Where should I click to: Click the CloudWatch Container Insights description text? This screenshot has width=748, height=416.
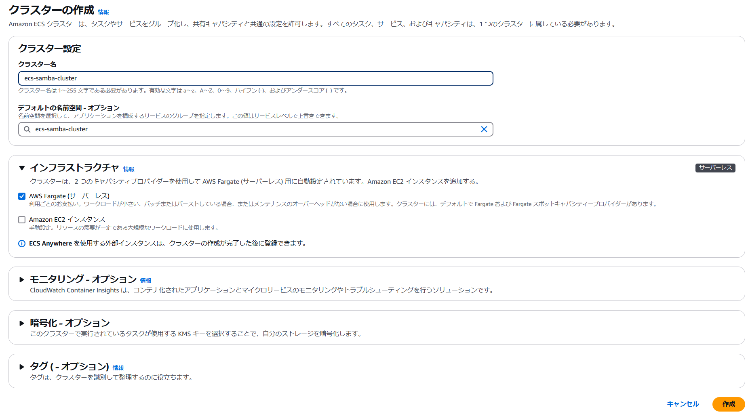(x=262, y=290)
